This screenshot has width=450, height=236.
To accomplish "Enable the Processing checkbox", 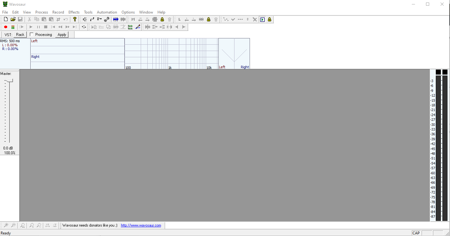I will [32, 35].
